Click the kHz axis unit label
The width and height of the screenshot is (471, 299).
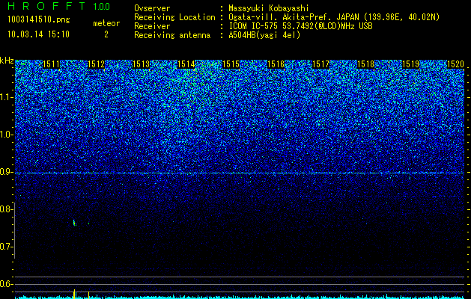(7, 61)
